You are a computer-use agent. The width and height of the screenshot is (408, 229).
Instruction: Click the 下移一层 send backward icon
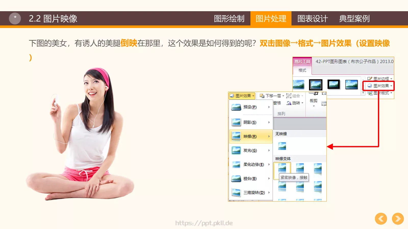(262, 96)
